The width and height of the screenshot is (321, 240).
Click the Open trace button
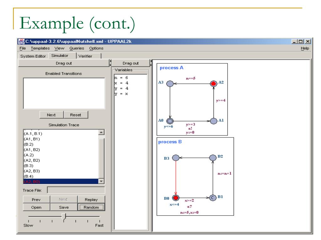coord(36,207)
